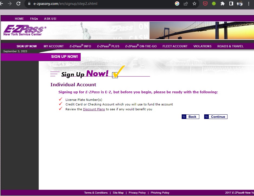Open VIOLATIONS menu item
Viewport: 254px width, 196px height.
pos(202,46)
